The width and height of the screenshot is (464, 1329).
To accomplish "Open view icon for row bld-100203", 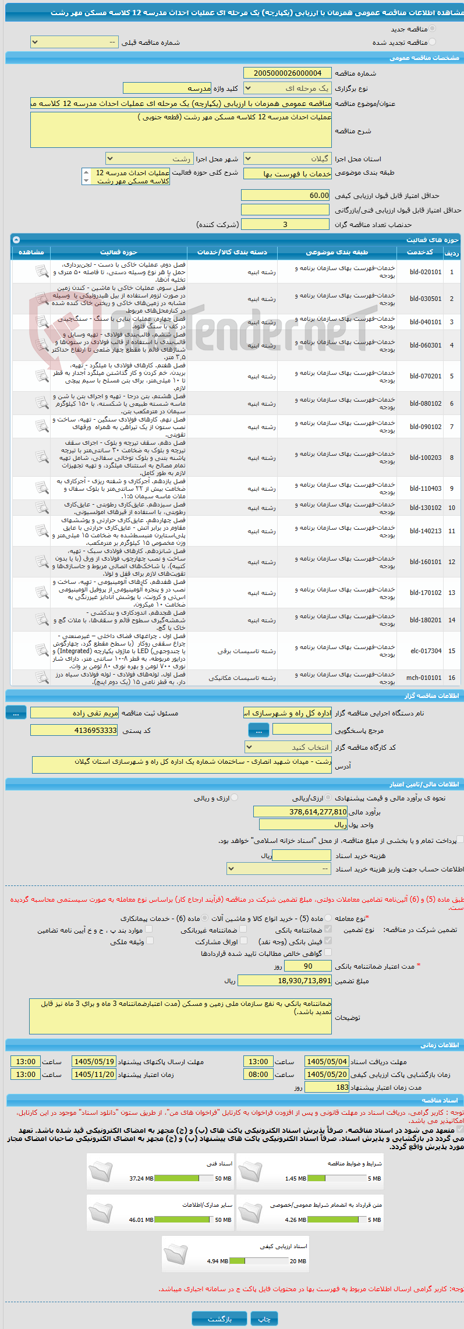I will [42, 458].
